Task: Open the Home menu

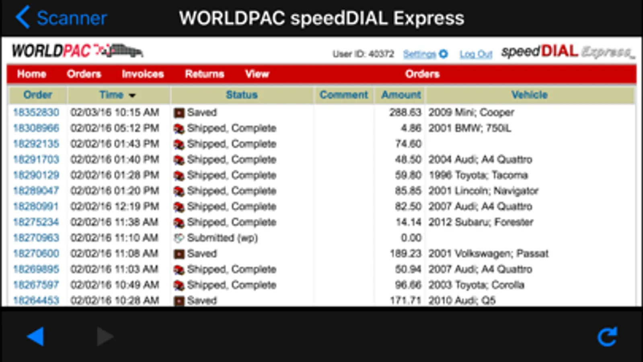Action: 31,74
